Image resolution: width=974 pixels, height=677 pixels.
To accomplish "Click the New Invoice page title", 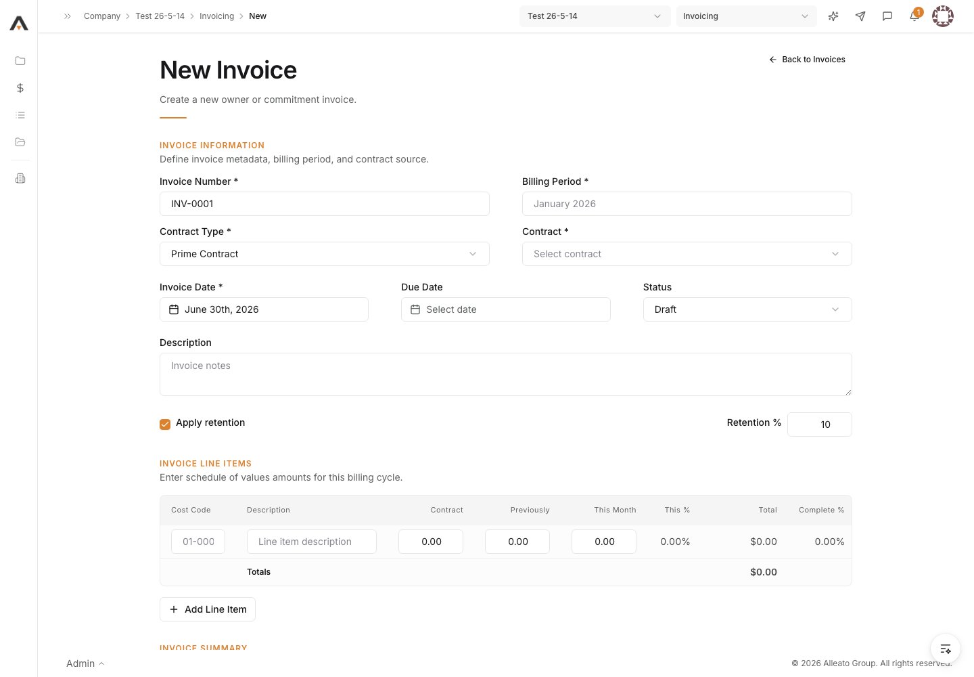I will coord(229,70).
